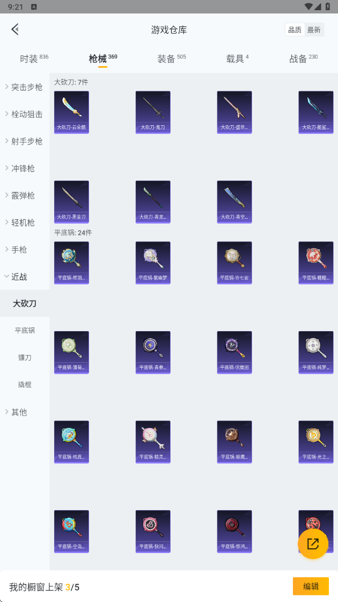Tap the battery status bar icon

pyautogui.click(x=328, y=6)
